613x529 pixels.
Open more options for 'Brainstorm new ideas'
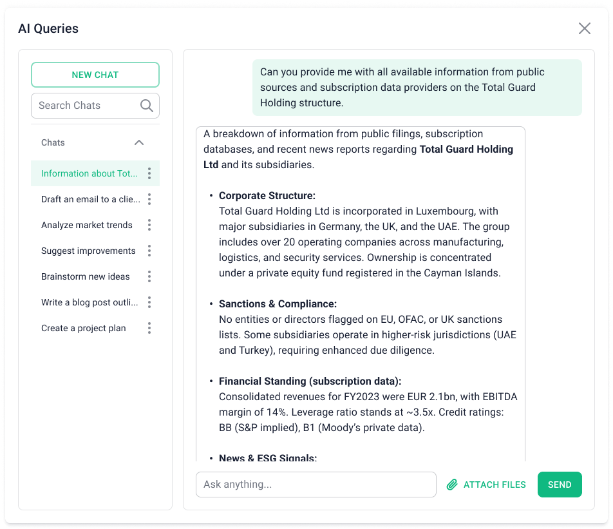[149, 276]
